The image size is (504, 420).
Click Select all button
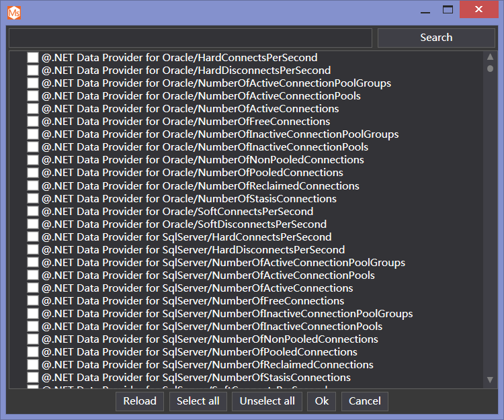coord(198,401)
